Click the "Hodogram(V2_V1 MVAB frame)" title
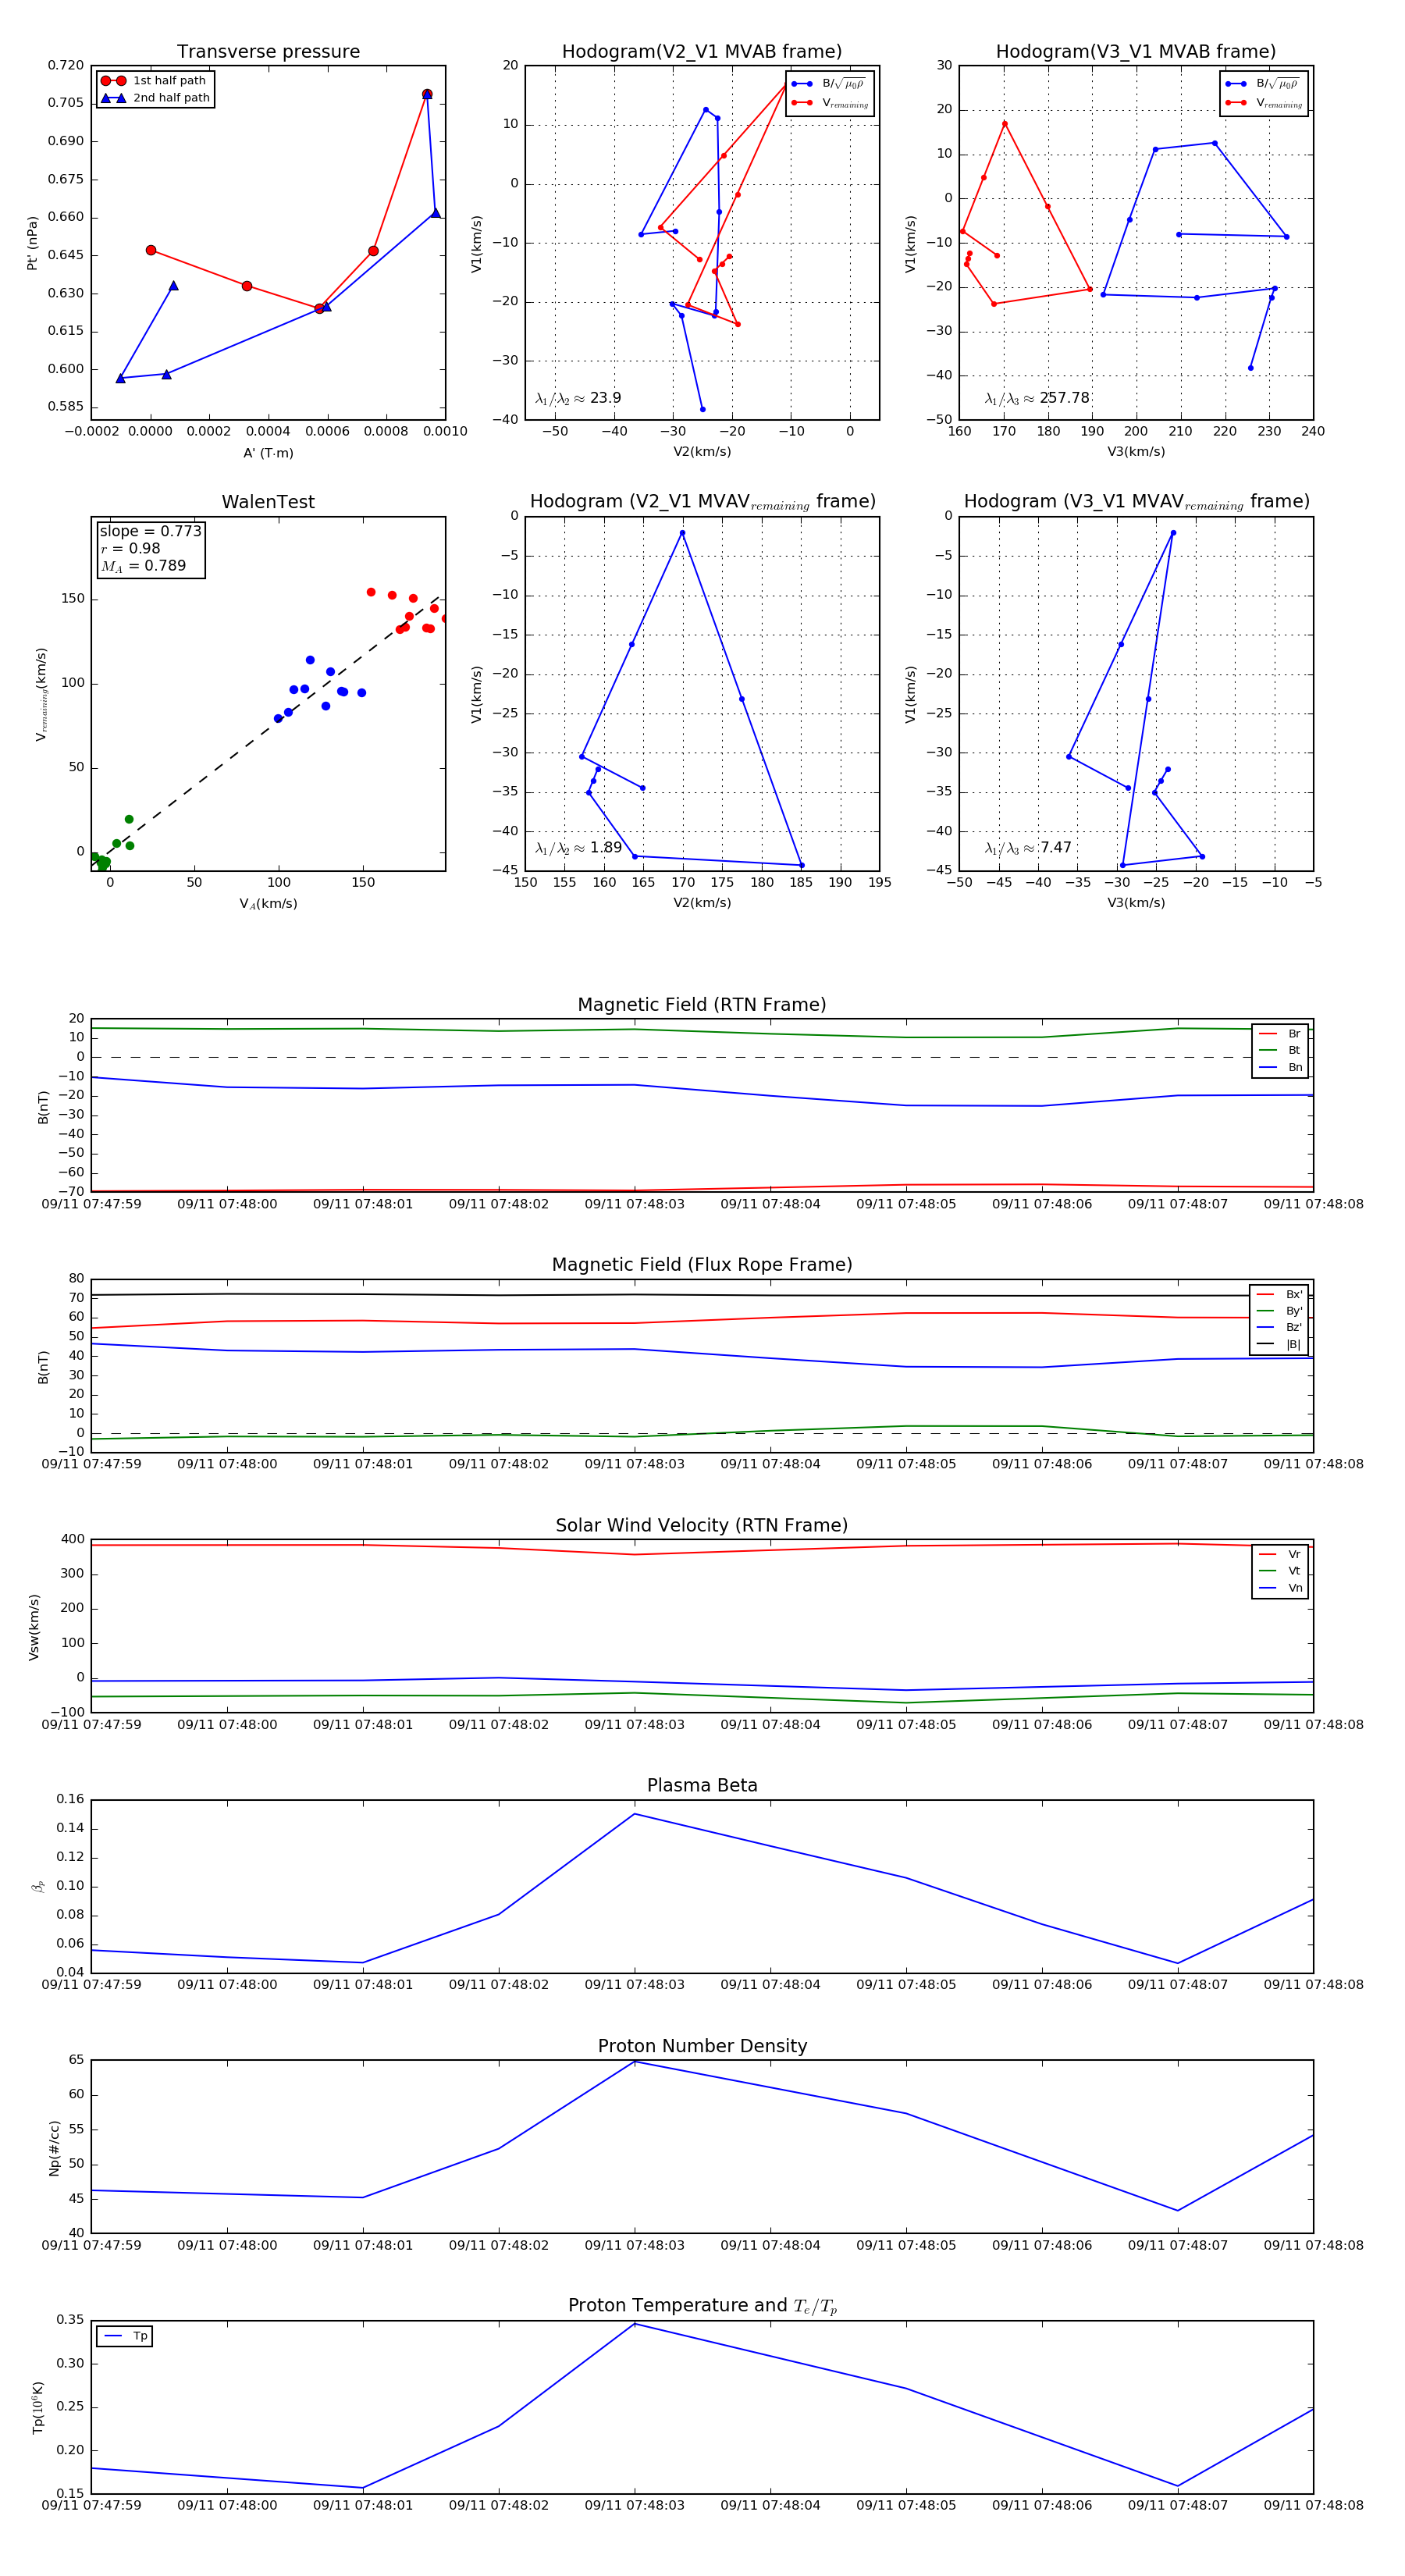This screenshot has height=2576, width=1405. click(702, 52)
